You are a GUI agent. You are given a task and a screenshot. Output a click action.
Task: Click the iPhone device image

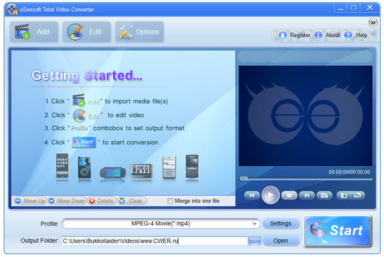click(62, 166)
